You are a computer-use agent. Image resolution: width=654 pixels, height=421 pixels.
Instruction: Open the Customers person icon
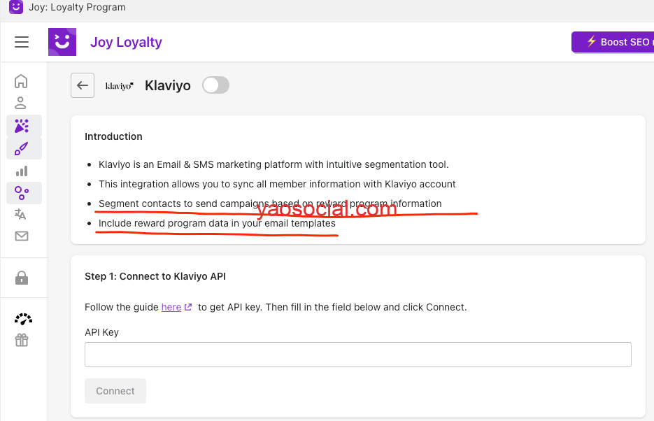point(21,104)
